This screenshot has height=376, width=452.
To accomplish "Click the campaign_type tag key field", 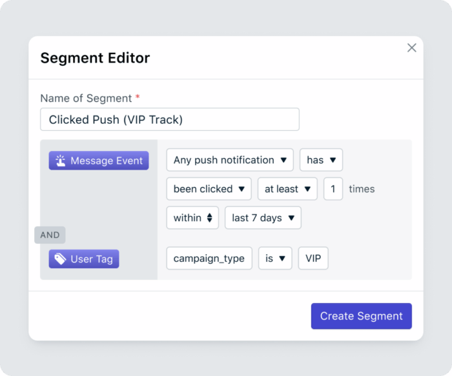I will [x=209, y=259].
